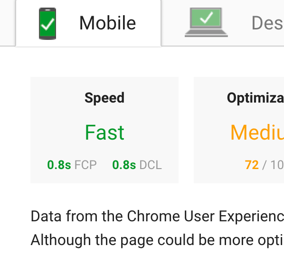Click the DCL abbreviation label
This screenshot has height=265, width=284.
point(151,165)
